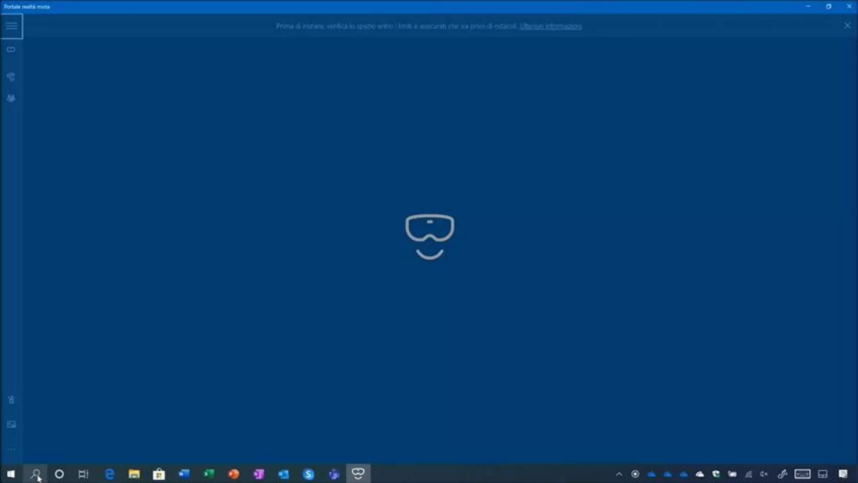The height and width of the screenshot is (483, 858).
Task: Click the taskbar search icon
Action: pyautogui.click(x=36, y=474)
